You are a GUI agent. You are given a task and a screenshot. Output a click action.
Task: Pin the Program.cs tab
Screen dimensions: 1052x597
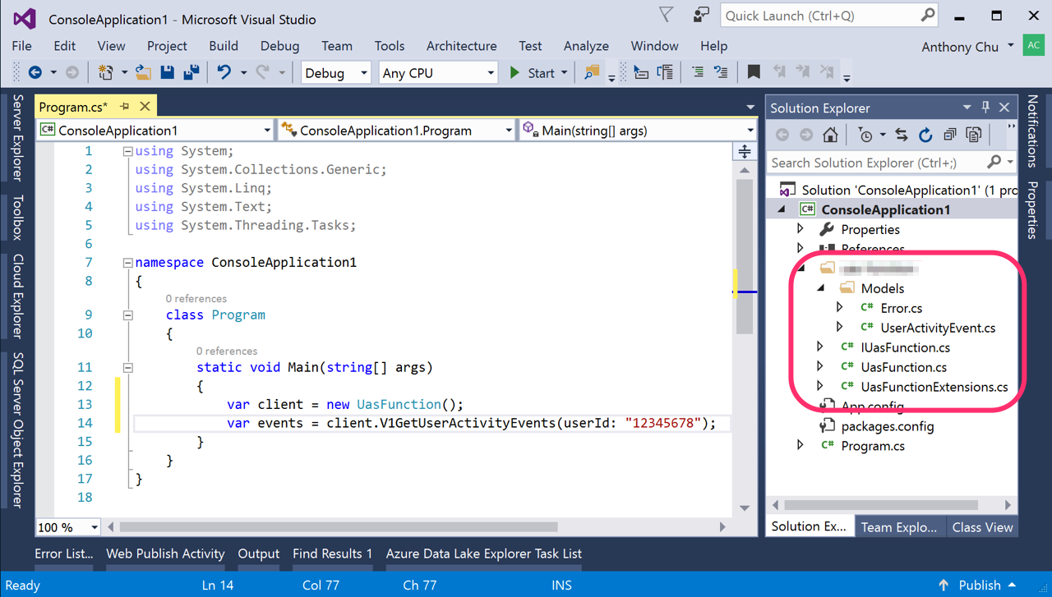[125, 107]
